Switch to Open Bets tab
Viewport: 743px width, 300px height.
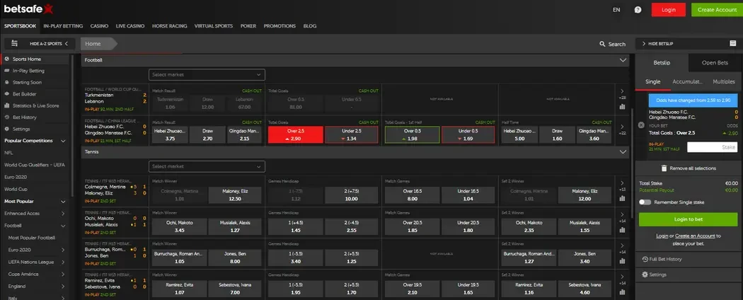click(715, 62)
